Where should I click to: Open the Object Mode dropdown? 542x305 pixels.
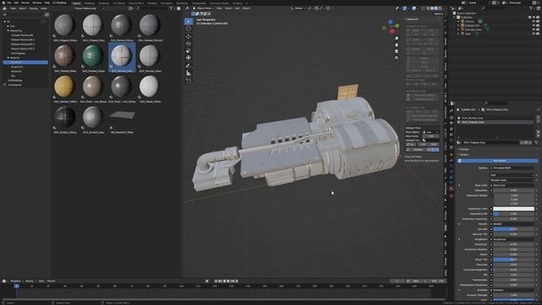[203, 8]
